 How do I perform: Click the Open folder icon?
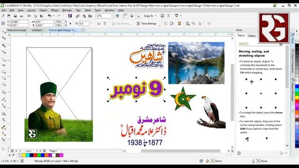click(9, 16)
